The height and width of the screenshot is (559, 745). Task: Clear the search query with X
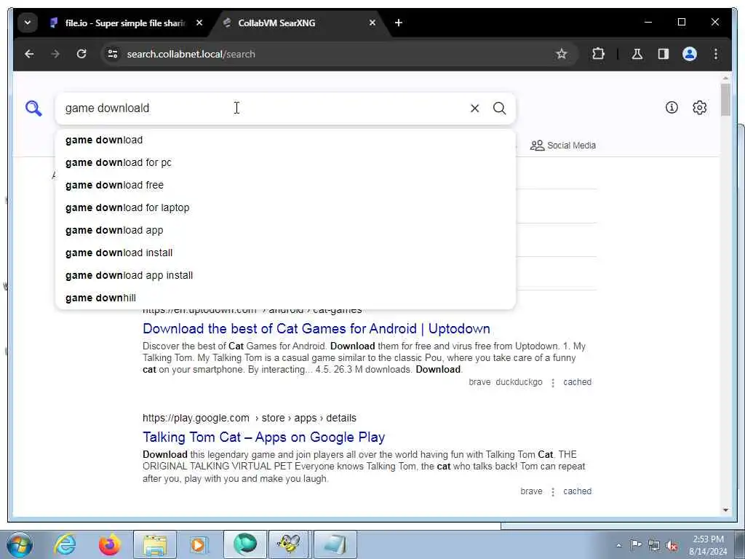[474, 108]
